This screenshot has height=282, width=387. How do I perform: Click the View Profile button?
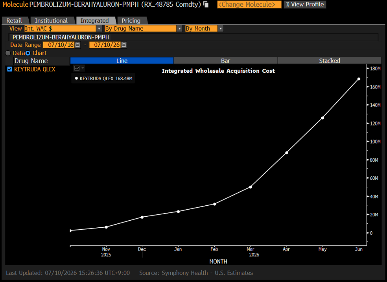click(305, 4)
